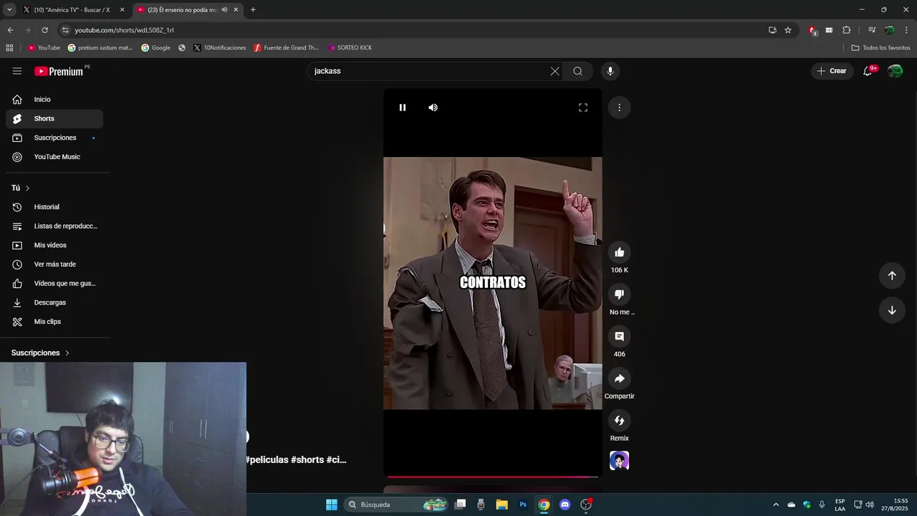This screenshot has width=917, height=516.
Task: Like the Short with thumbs up
Action: click(x=620, y=252)
